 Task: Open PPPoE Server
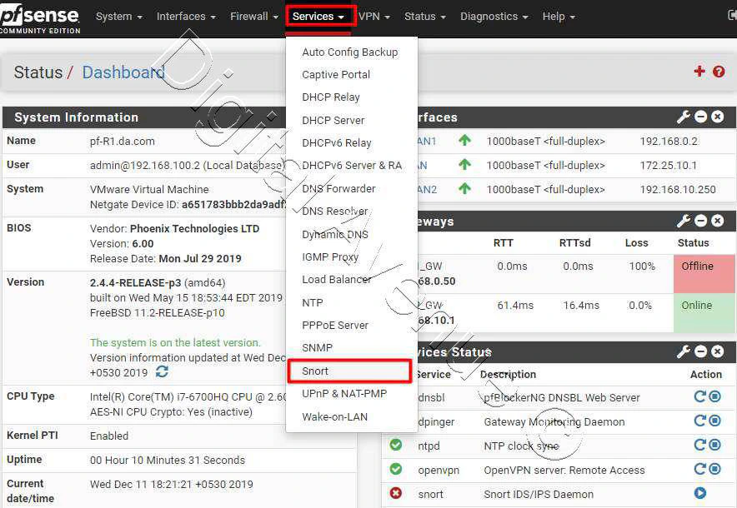click(351, 325)
